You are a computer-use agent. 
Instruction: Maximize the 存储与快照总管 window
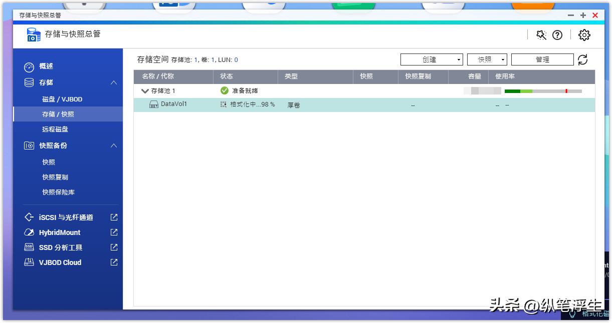(x=583, y=15)
